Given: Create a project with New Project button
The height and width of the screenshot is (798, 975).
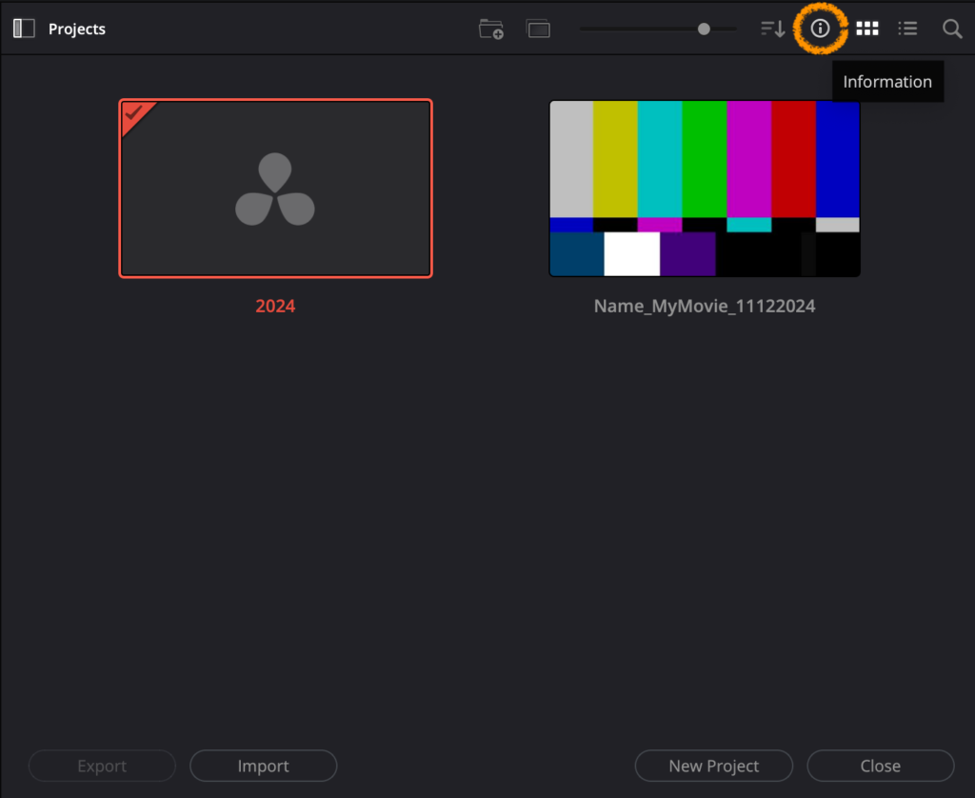Looking at the screenshot, I should point(713,766).
